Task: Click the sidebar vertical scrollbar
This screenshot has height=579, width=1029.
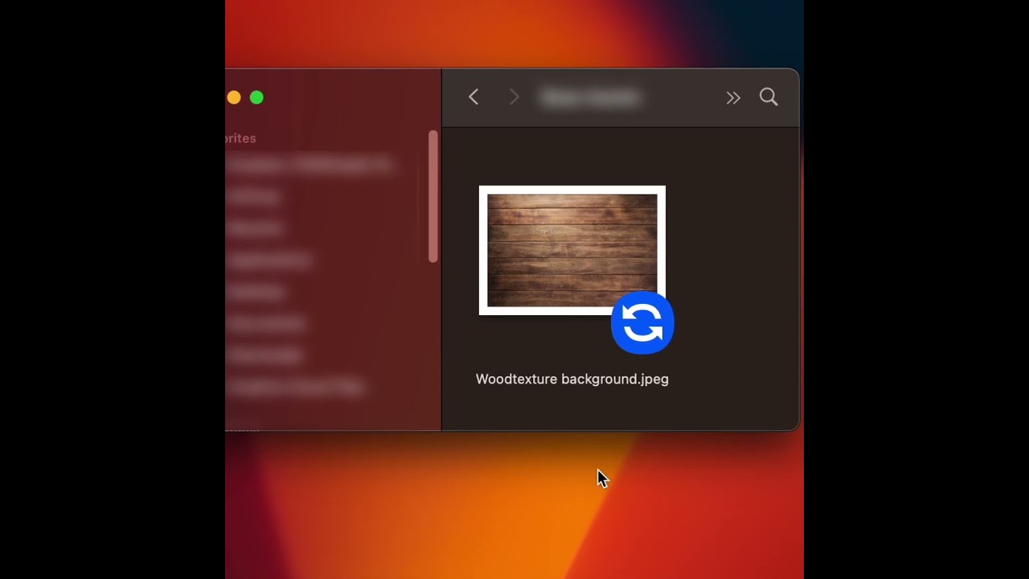Action: click(433, 196)
